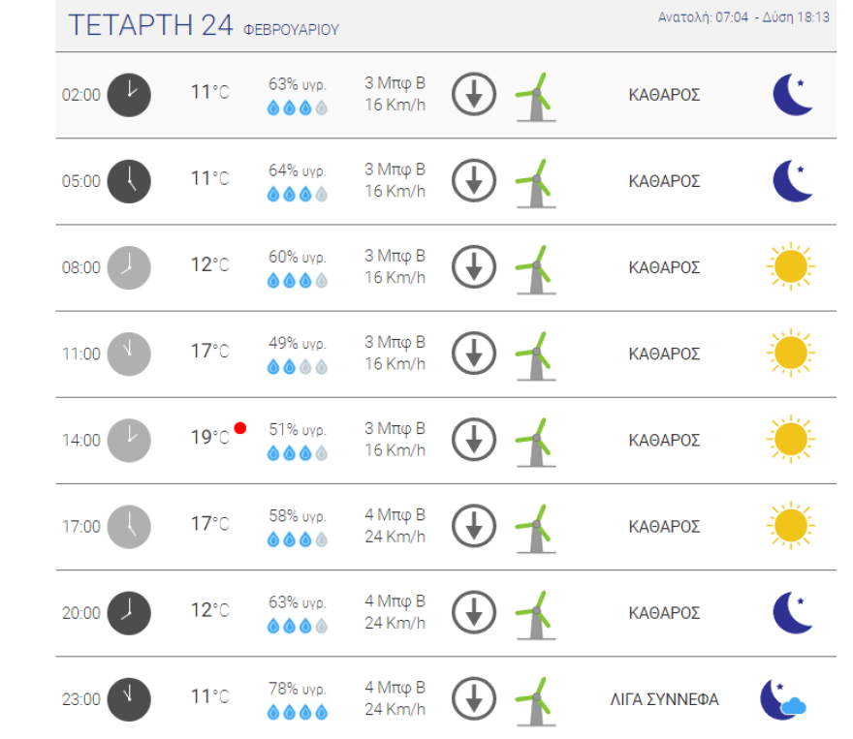
Task: Click the clock icon for 02:00
Action: point(129,95)
